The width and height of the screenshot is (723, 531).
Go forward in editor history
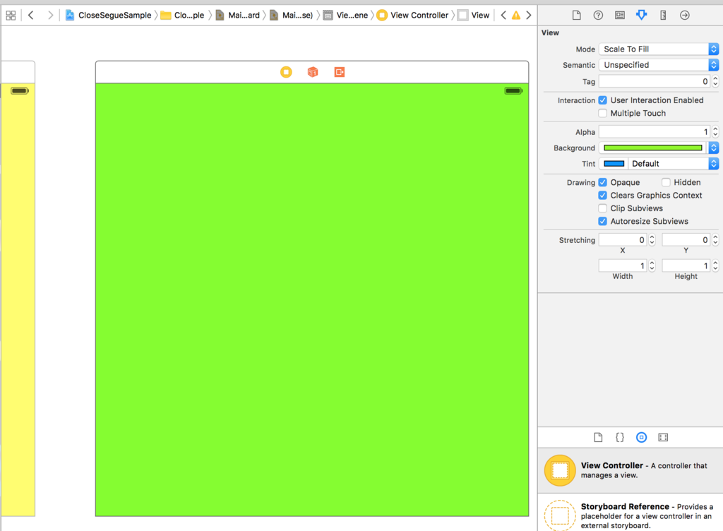pyautogui.click(x=50, y=16)
